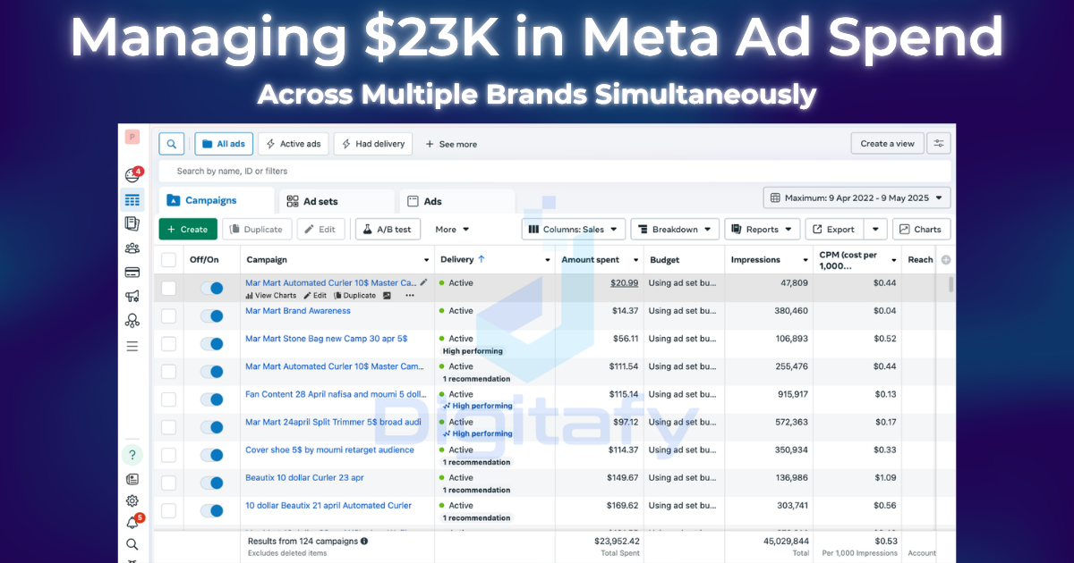Open the account overview gauge icon

point(132,175)
